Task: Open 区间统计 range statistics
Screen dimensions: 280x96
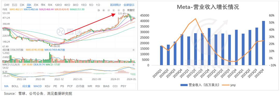Action: 116,5
